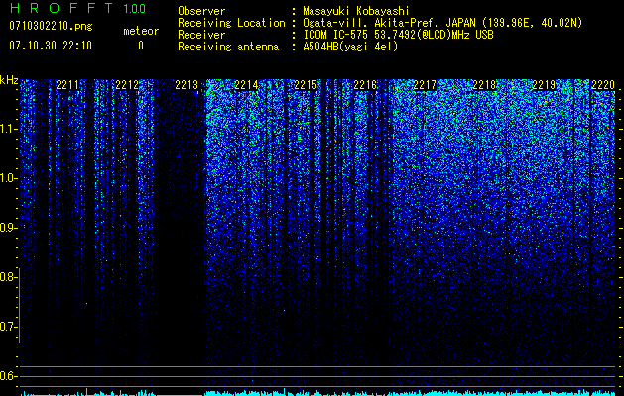Click the 2211 time marker
This screenshot has height=396, width=624.
(67, 84)
